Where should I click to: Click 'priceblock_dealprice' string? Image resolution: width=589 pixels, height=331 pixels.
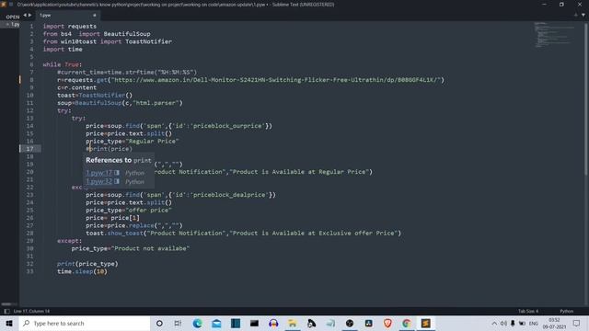[x=229, y=195]
